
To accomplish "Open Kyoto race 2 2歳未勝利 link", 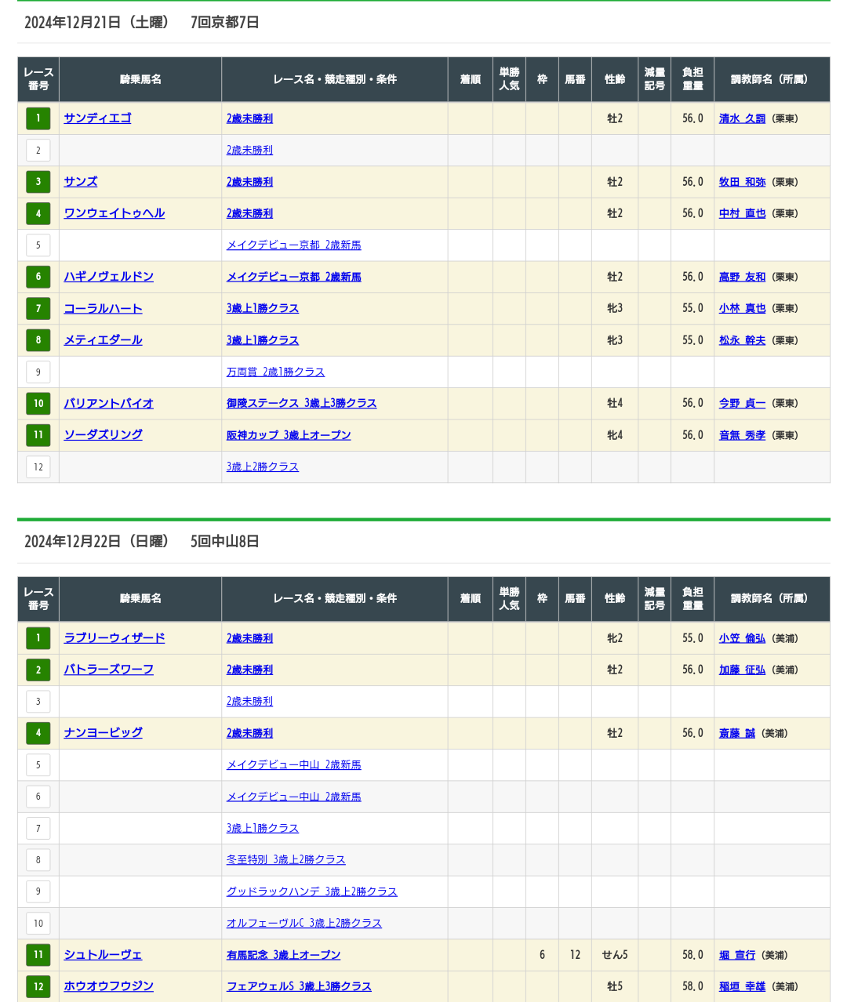I will [x=250, y=151].
